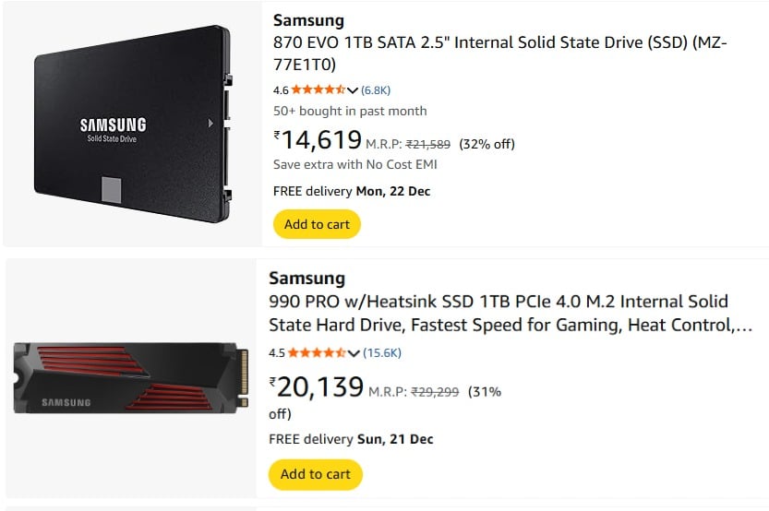Click the Samsung 870 EVO product image

[x=132, y=123]
